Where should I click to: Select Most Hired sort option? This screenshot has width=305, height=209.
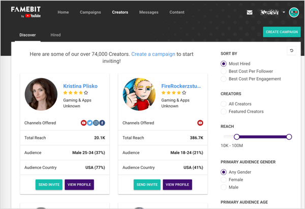click(224, 63)
